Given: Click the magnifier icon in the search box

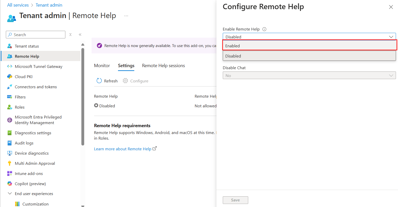Looking at the screenshot, I should click(x=10, y=35).
